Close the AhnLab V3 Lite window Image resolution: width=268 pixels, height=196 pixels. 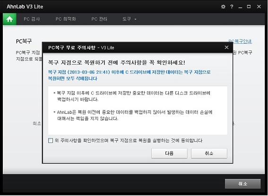259,7
